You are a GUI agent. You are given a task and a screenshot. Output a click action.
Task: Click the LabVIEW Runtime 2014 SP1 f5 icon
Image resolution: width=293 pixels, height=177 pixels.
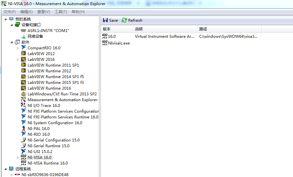tap(23, 76)
